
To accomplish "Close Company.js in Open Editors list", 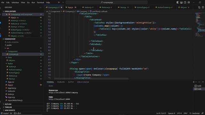I will click(x=6, y=14).
